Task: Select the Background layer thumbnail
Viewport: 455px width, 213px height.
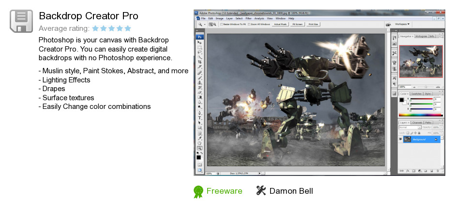Action: pyautogui.click(x=408, y=139)
